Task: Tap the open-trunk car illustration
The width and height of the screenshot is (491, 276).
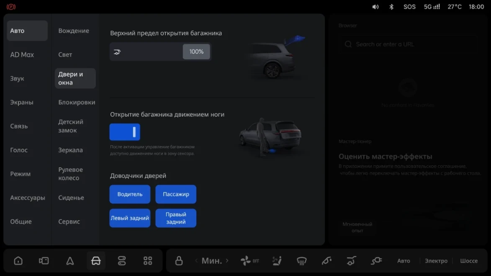Action: tap(277, 57)
